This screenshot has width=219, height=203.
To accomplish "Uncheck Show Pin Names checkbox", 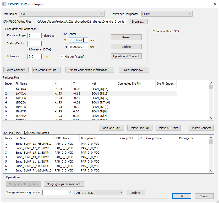I will tap(26, 133).
